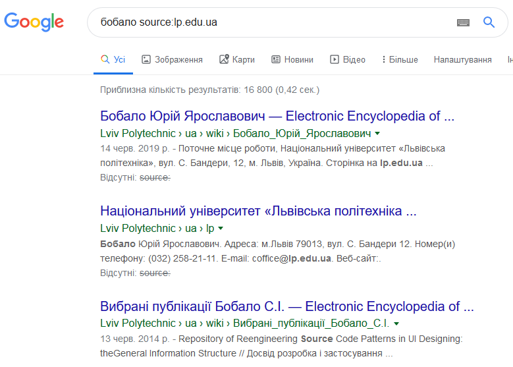Click the Усі all results tab
This screenshot has width=513, height=367.
pos(113,59)
